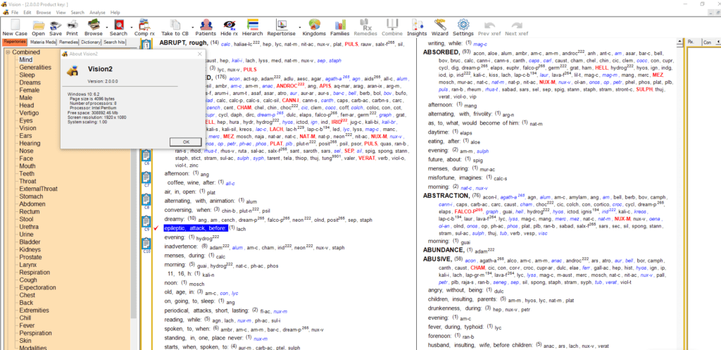Open the File menu
Image resolution: width=721 pixels, height=350 pixels.
tap(15, 13)
